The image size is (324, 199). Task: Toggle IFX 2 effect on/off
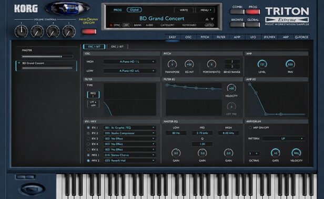(x=88, y=133)
